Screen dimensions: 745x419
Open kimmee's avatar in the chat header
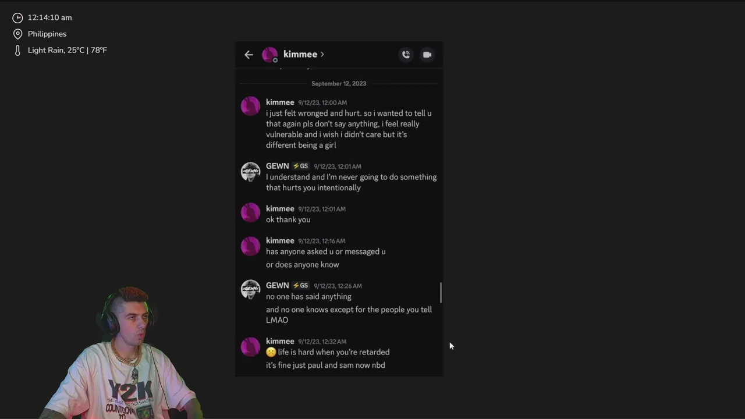(x=269, y=55)
